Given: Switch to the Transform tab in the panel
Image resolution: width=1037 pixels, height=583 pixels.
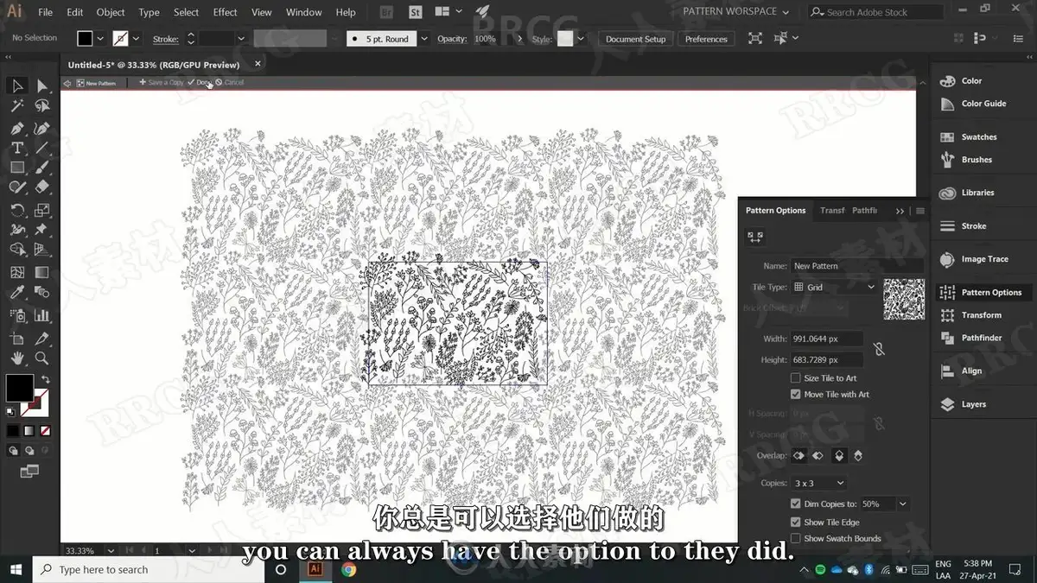Looking at the screenshot, I should [x=832, y=211].
